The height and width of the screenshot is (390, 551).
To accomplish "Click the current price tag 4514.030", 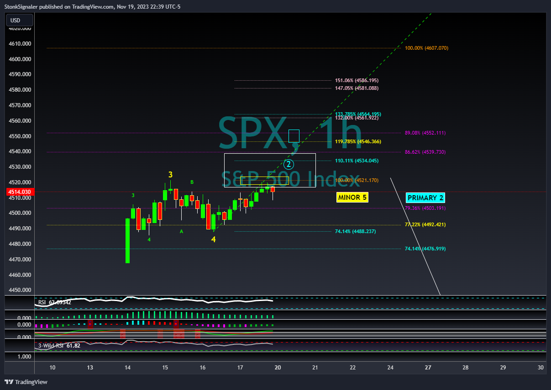I will tap(19, 192).
